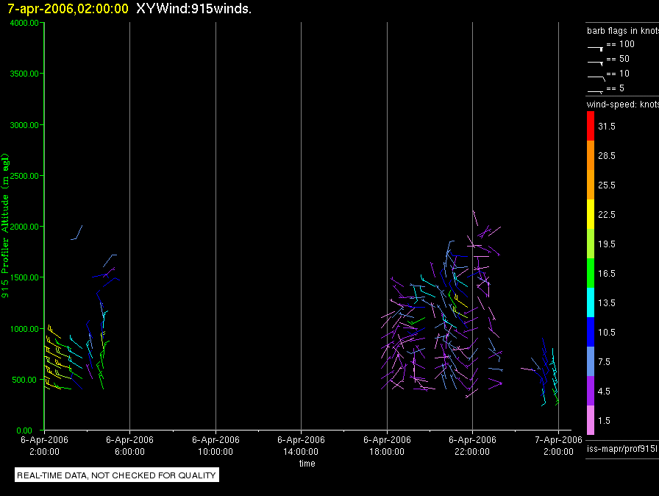
Task: Click the 500.00 altitude axis label
Action: click(x=24, y=380)
